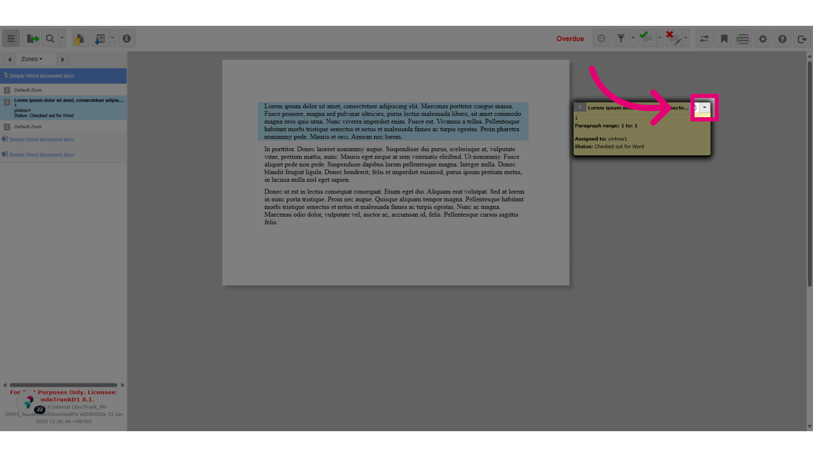Click the Status Checked out for Word card text

[x=609, y=146]
